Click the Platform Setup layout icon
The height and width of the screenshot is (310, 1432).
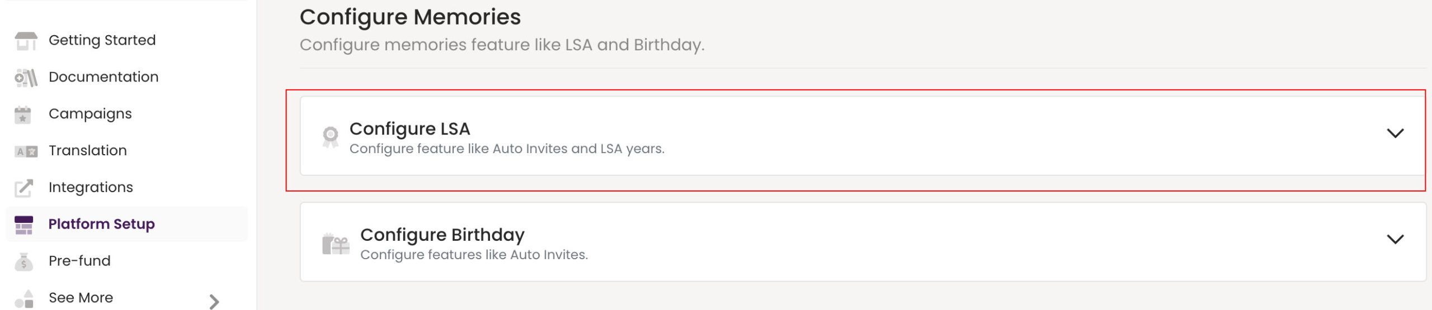tap(24, 225)
